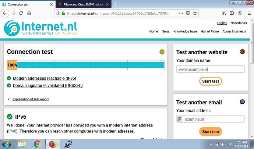Viewport: 254px width, 149px height.
Task: Open the Firefox home page icon
Action: pos(29,13)
